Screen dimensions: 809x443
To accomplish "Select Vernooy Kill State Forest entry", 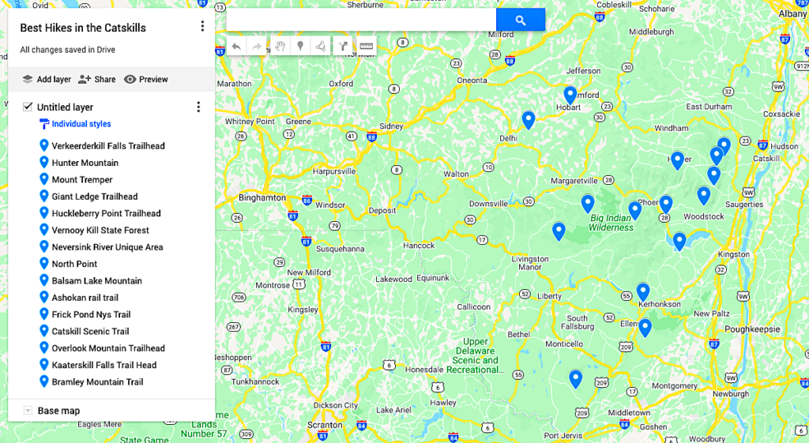I will [x=100, y=230].
